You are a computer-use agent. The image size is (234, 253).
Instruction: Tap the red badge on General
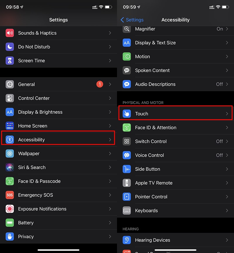[x=100, y=84]
